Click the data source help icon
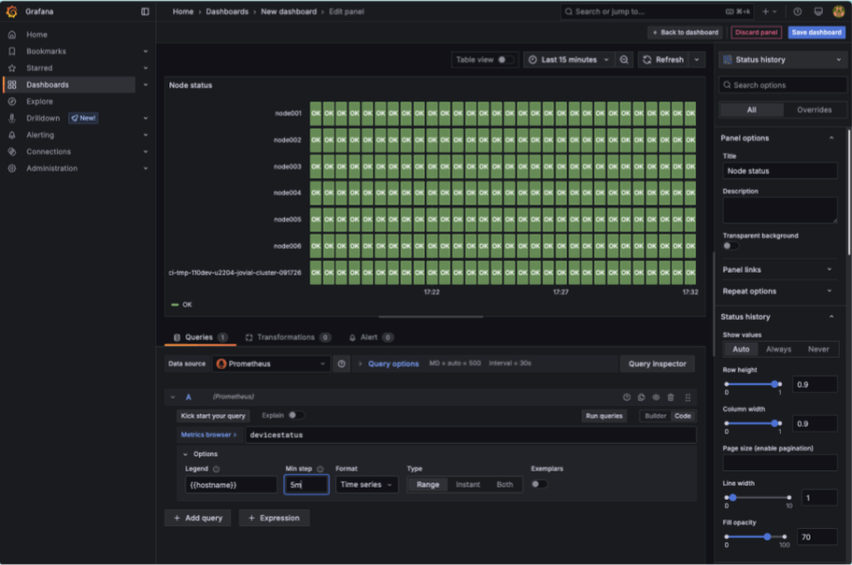 pos(342,363)
